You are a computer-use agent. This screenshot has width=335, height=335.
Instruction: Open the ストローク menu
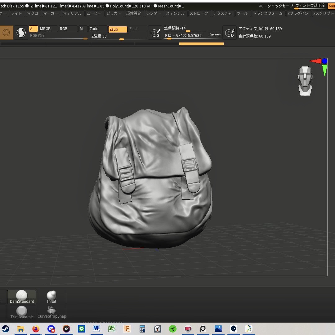click(x=199, y=13)
